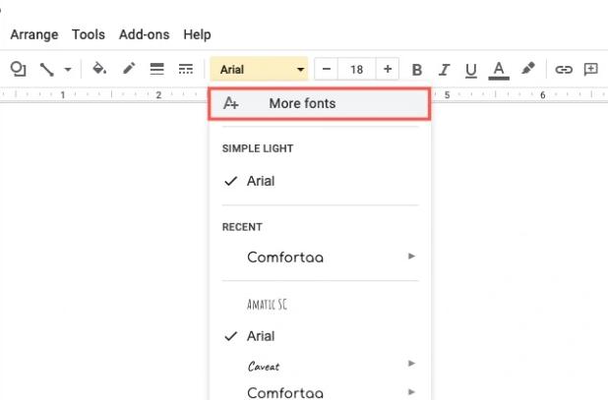The width and height of the screenshot is (608, 400).
Task: Toggle Bold formatting
Action: pos(417,70)
